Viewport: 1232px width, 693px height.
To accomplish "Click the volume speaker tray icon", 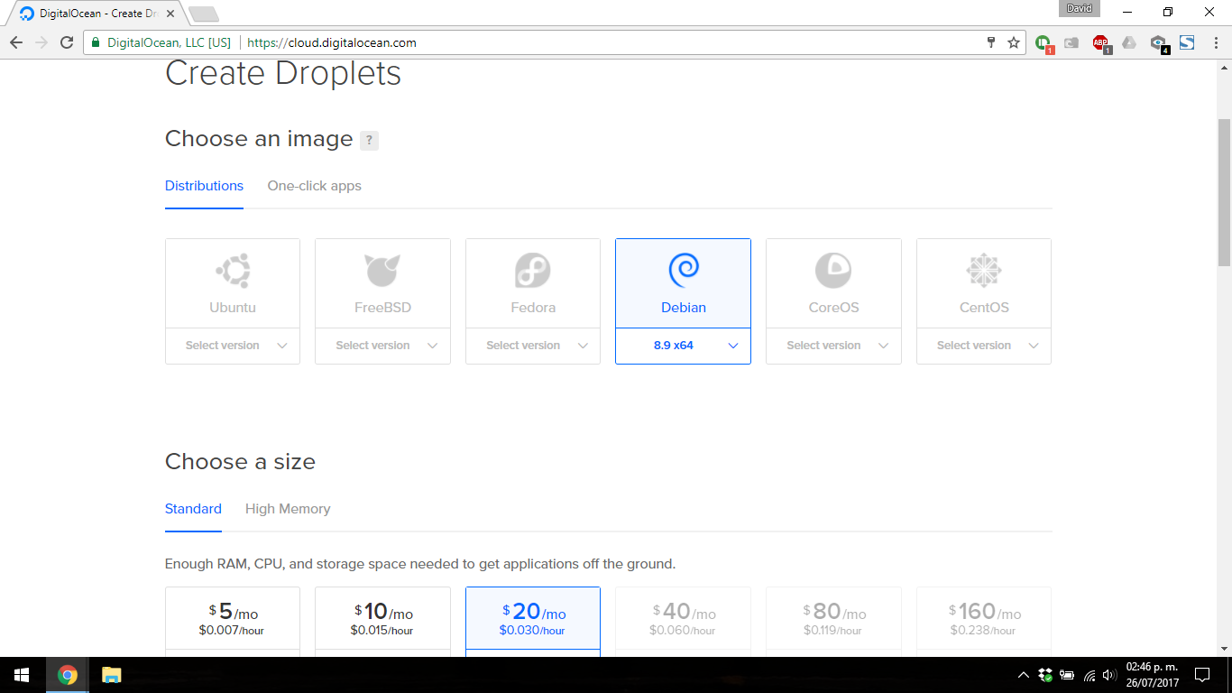I will [x=1108, y=675].
